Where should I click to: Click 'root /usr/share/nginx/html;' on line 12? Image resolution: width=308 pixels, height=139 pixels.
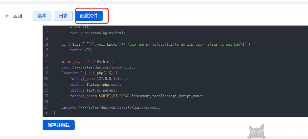pyautogui.click(x=98, y=33)
